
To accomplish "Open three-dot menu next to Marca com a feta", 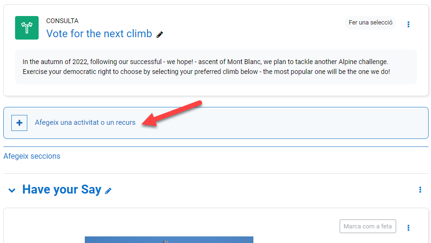I will tap(408, 227).
